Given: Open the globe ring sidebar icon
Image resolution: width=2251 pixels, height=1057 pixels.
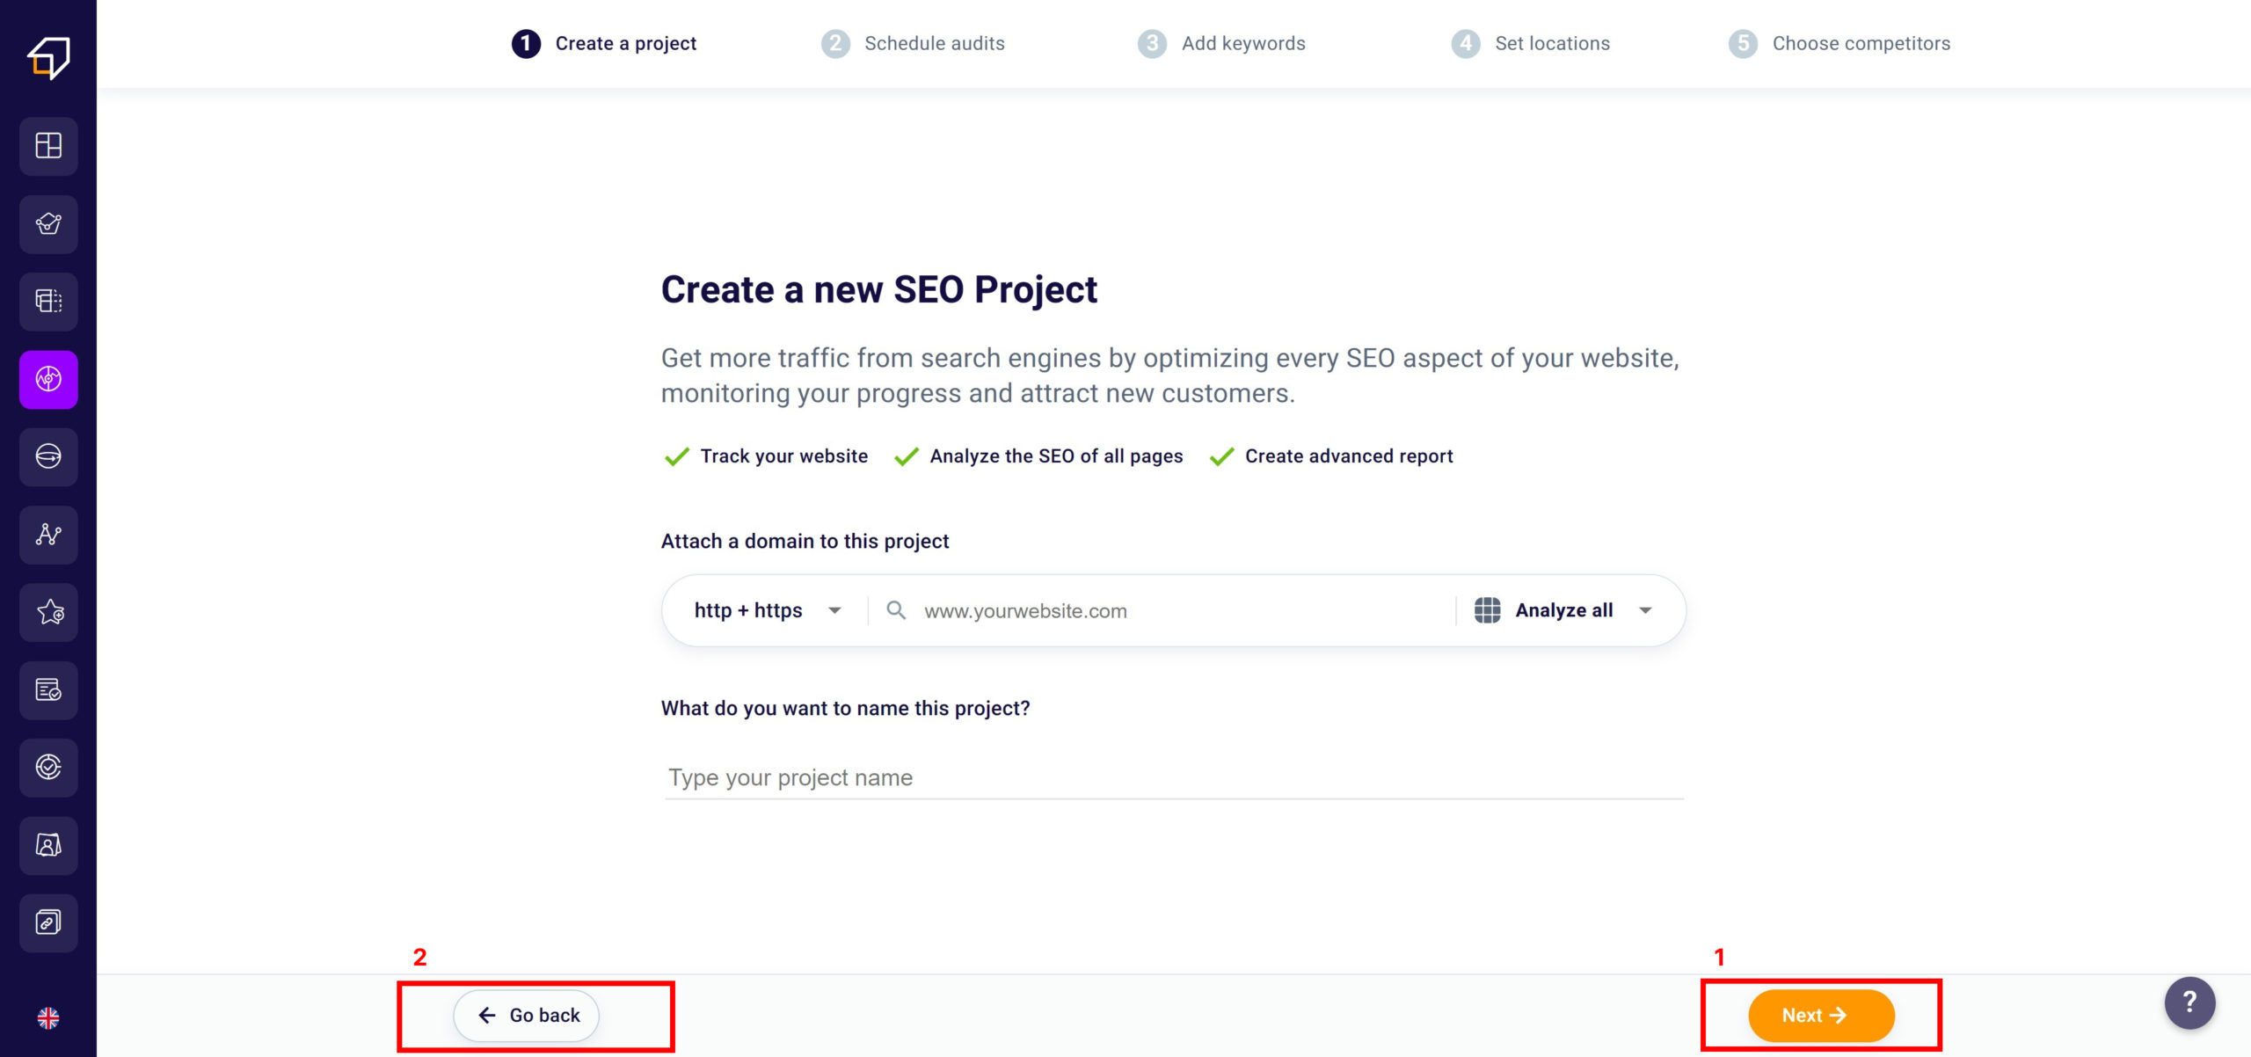Looking at the screenshot, I should coord(48,456).
